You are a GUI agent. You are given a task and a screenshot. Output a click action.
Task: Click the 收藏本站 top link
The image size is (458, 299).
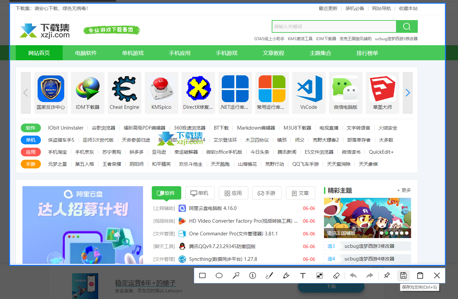(x=408, y=8)
